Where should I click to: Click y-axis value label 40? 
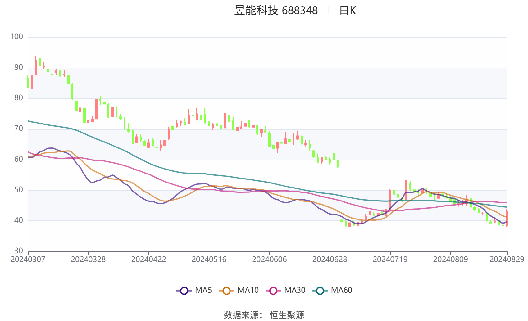pos(19,220)
